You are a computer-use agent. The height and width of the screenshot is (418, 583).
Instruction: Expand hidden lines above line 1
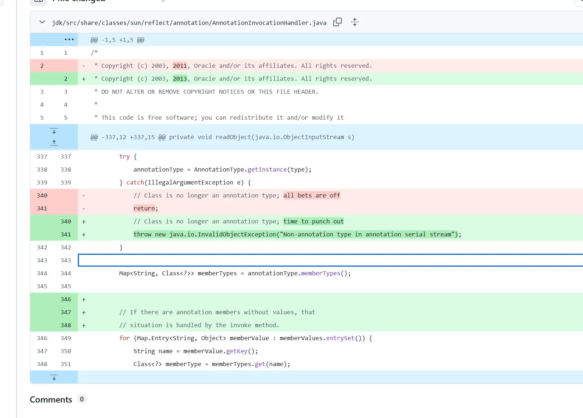(69, 40)
